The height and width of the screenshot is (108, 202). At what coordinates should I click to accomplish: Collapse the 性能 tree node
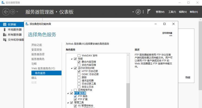[x=72, y=59]
